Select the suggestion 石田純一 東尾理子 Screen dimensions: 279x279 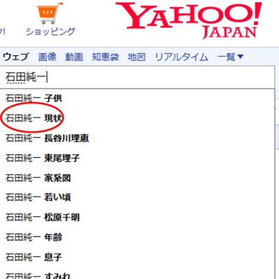pyautogui.click(x=137, y=158)
